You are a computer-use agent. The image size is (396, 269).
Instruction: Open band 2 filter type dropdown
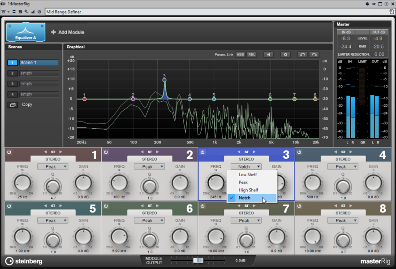point(149,167)
